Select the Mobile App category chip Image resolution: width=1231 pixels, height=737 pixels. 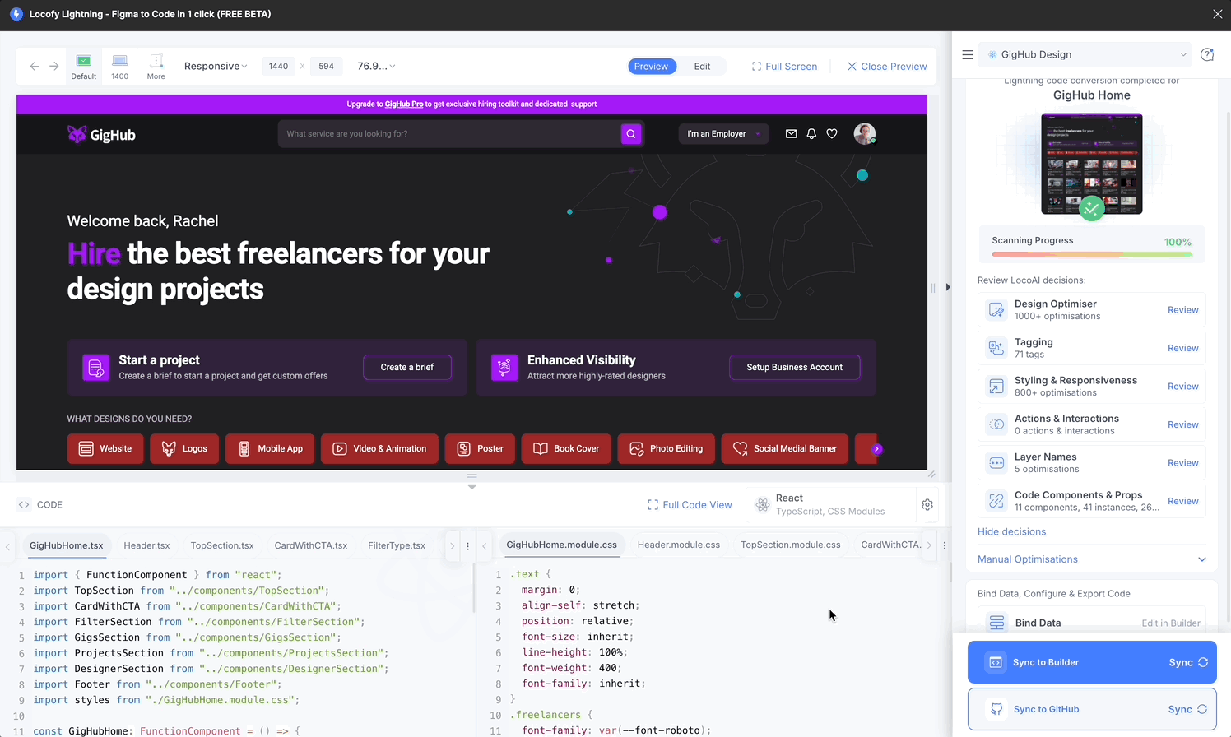(x=270, y=449)
